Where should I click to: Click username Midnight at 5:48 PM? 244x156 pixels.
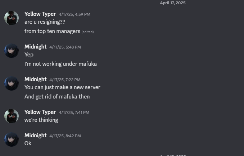(36, 47)
